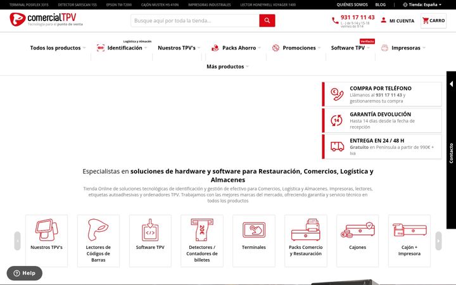Open the Epson TM-T20III link
Viewport: 456px width, 285px height.
tap(119, 4)
